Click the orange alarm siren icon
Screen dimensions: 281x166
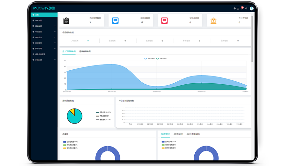(x=213, y=20)
